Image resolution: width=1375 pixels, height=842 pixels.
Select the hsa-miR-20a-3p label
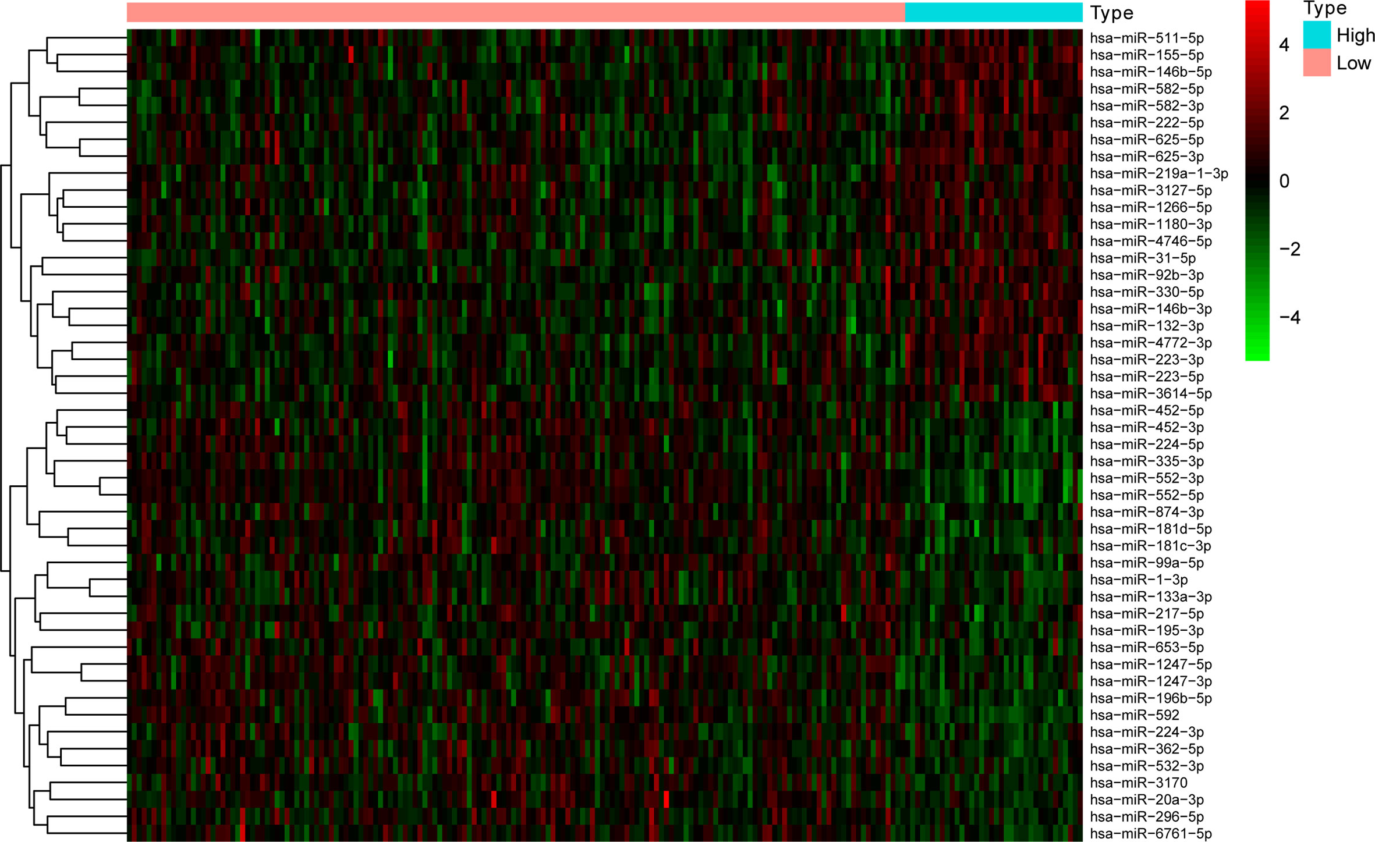(1147, 800)
